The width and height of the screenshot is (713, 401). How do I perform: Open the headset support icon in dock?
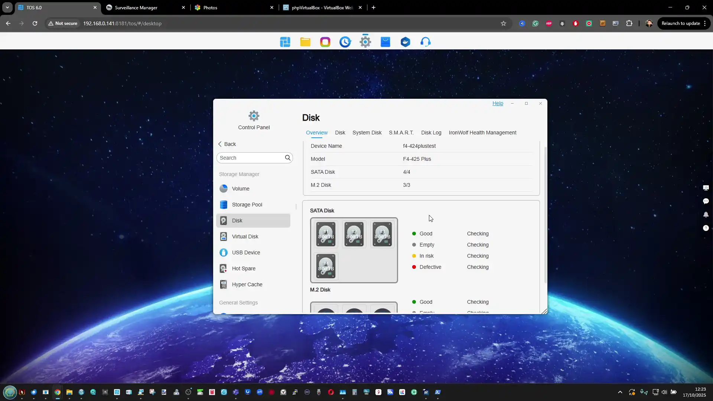click(426, 42)
